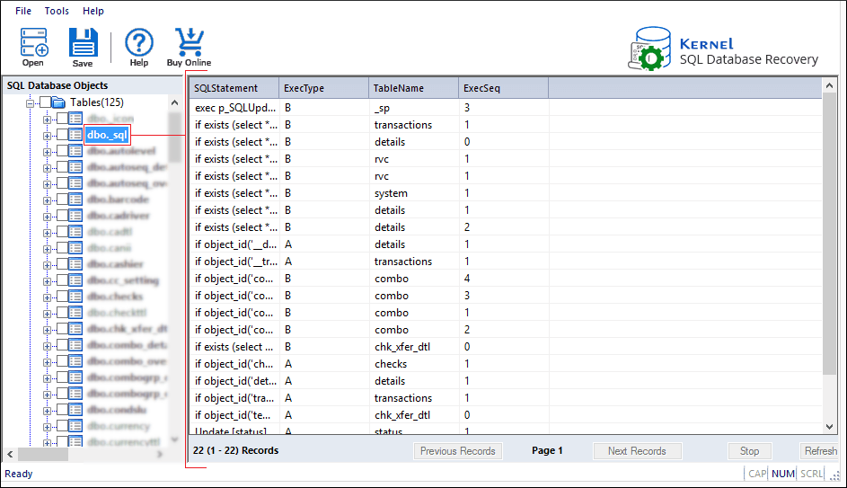Image resolution: width=847 pixels, height=488 pixels.
Task: Click scroll-up arrow of records grid
Action: coord(830,85)
